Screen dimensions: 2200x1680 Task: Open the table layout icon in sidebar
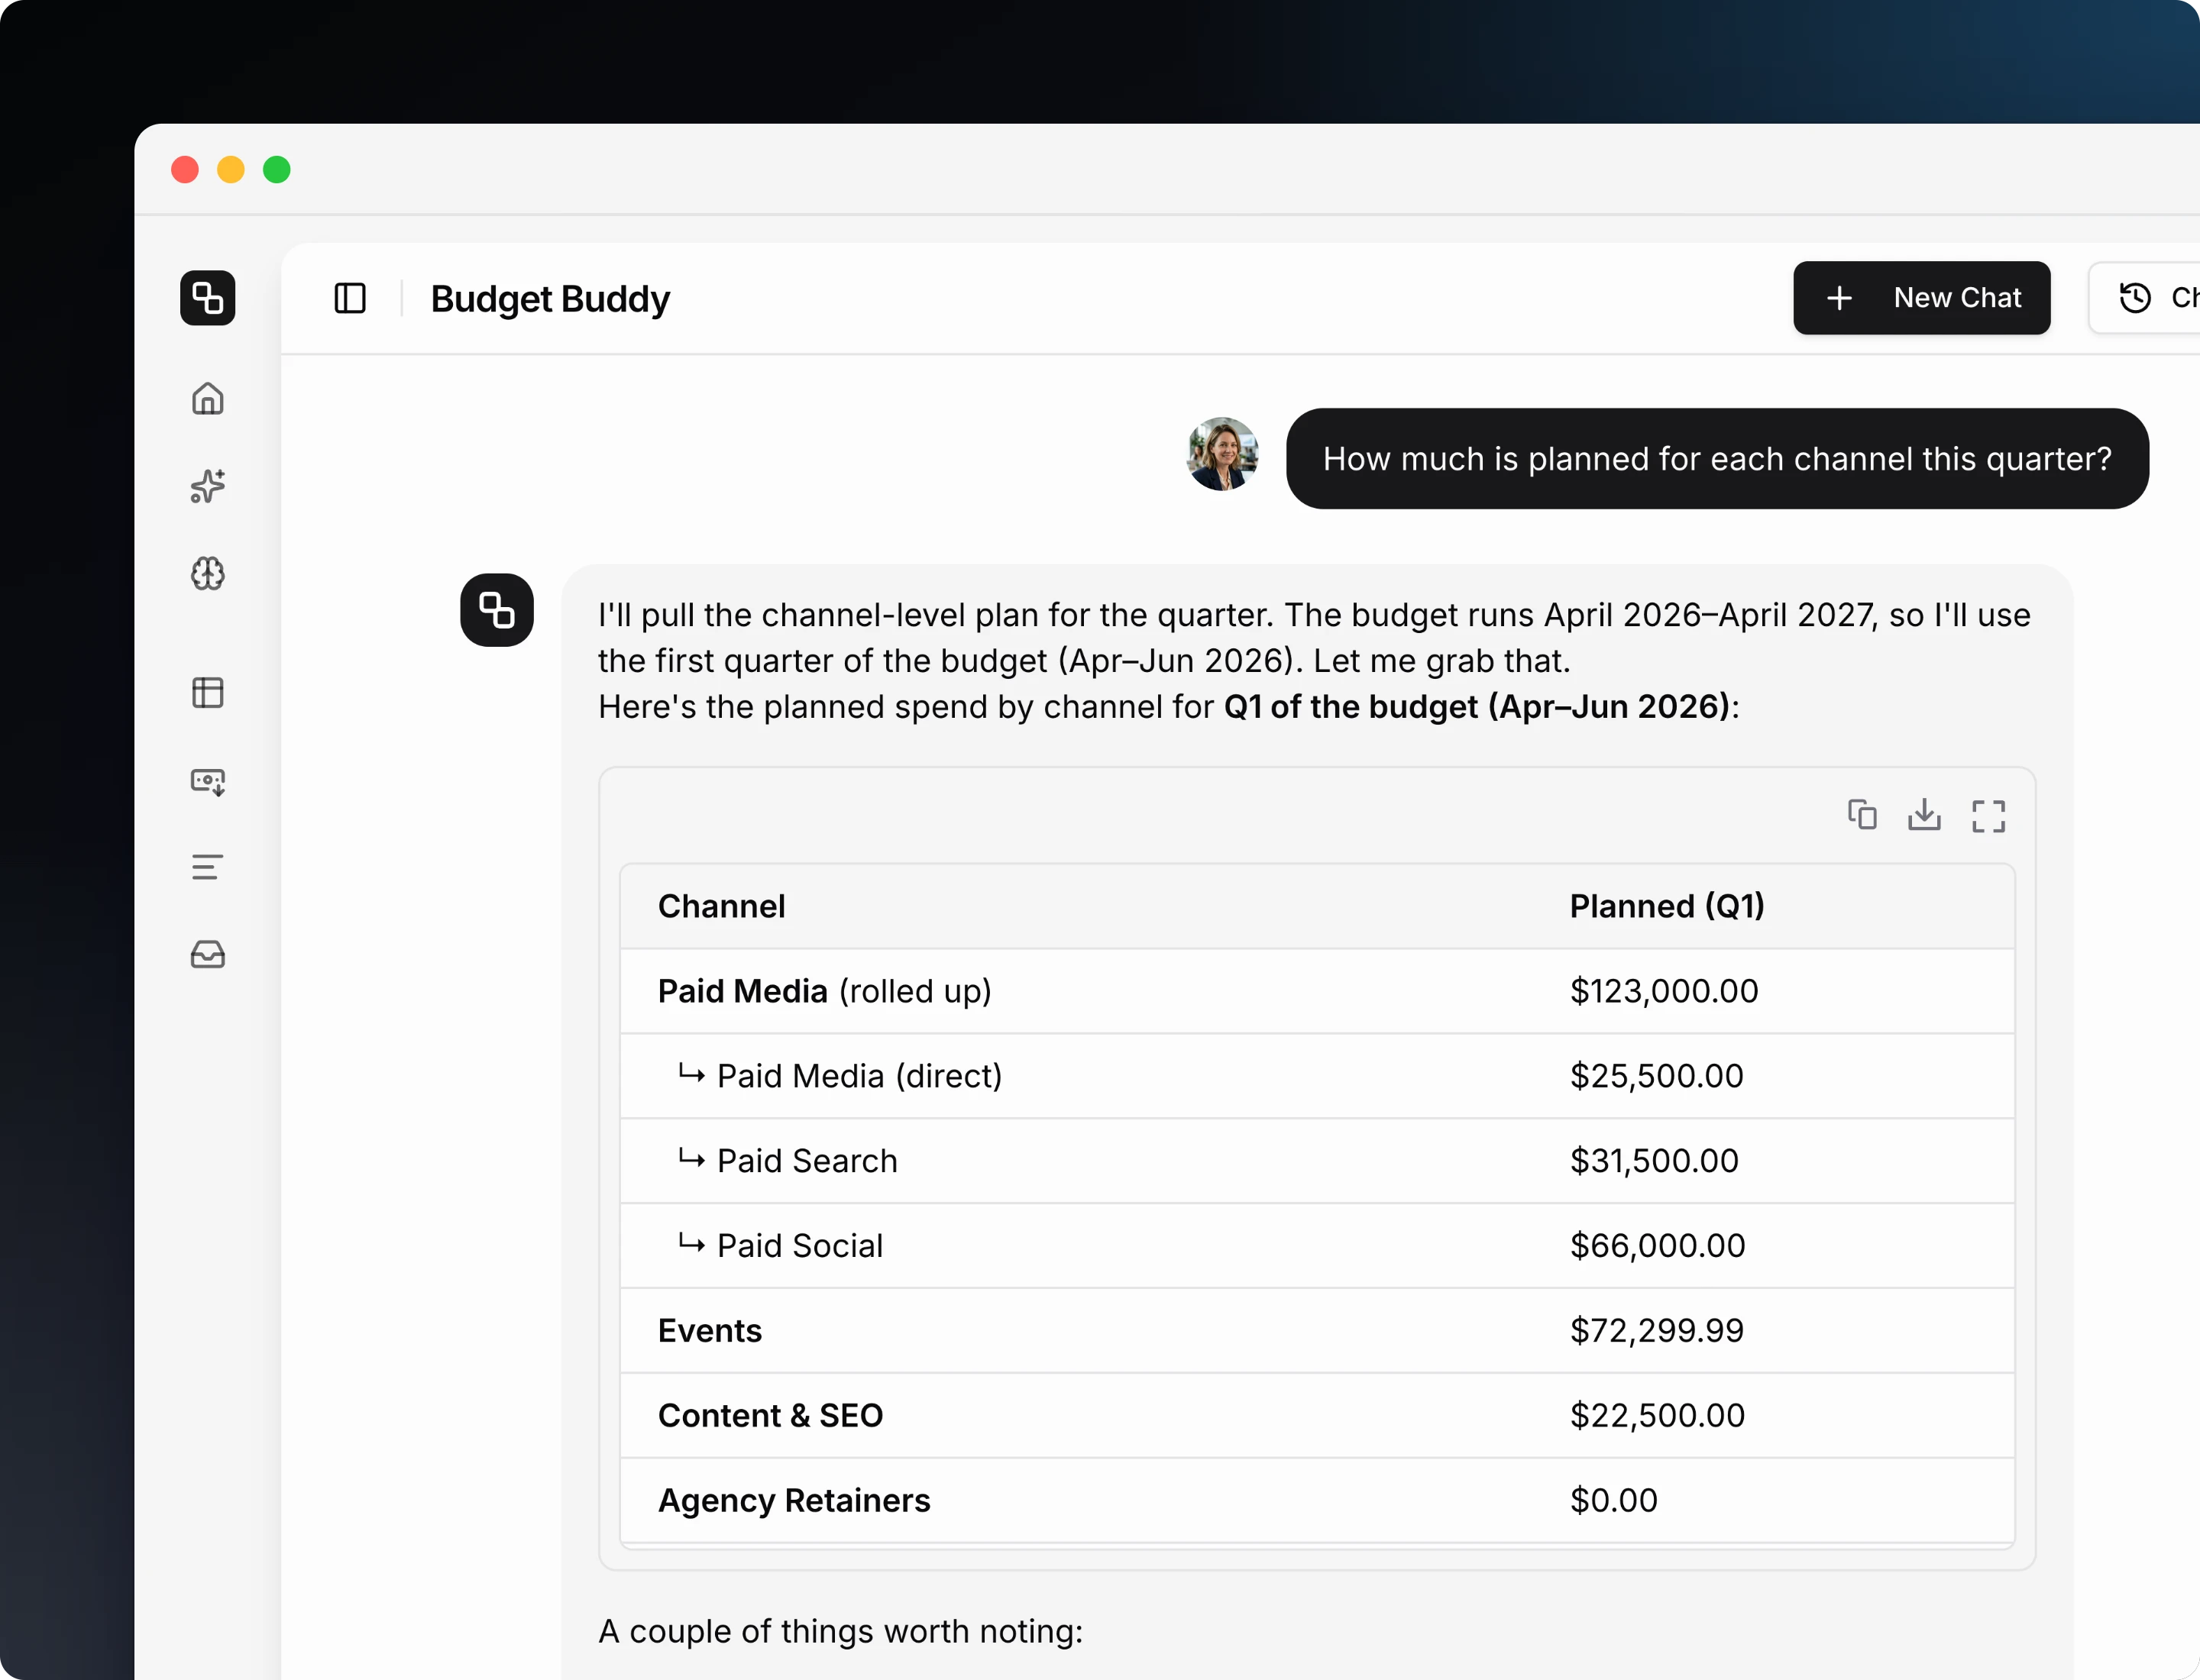207,693
